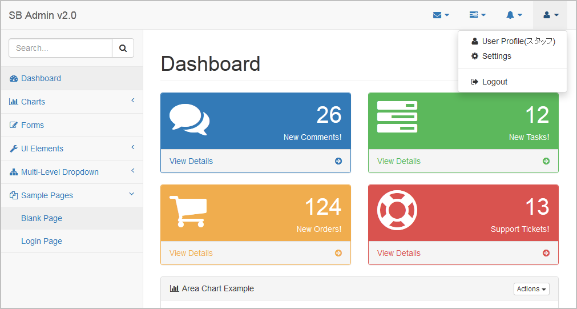Click the bar chart icon beside Area Chart Example
Viewport: 577px width, 309px height.
tap(175, 288)
